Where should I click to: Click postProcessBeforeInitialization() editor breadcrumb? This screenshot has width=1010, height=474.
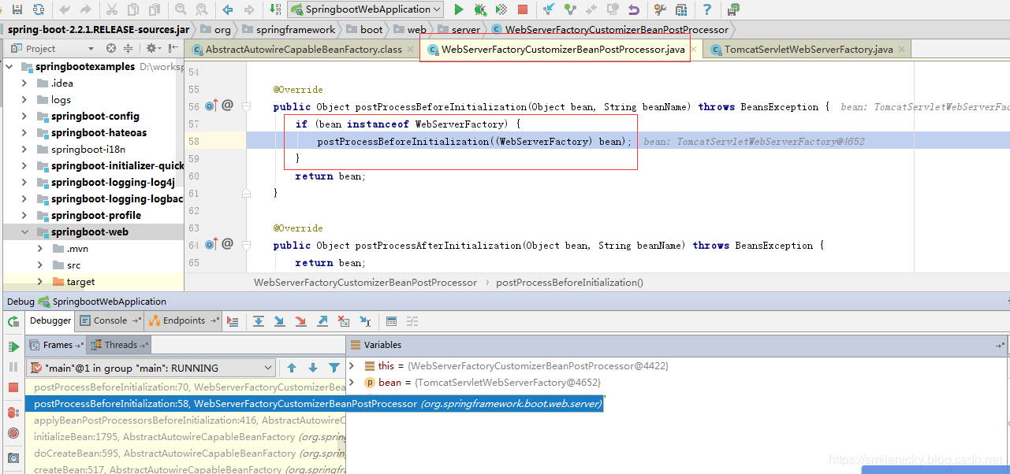(x=569, y=282)
